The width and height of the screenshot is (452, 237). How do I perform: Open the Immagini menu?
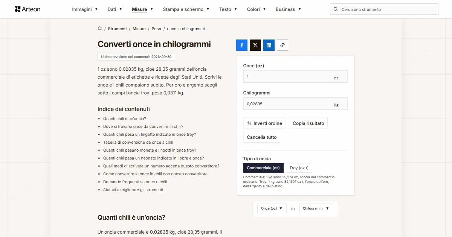[x=85, y=9]
